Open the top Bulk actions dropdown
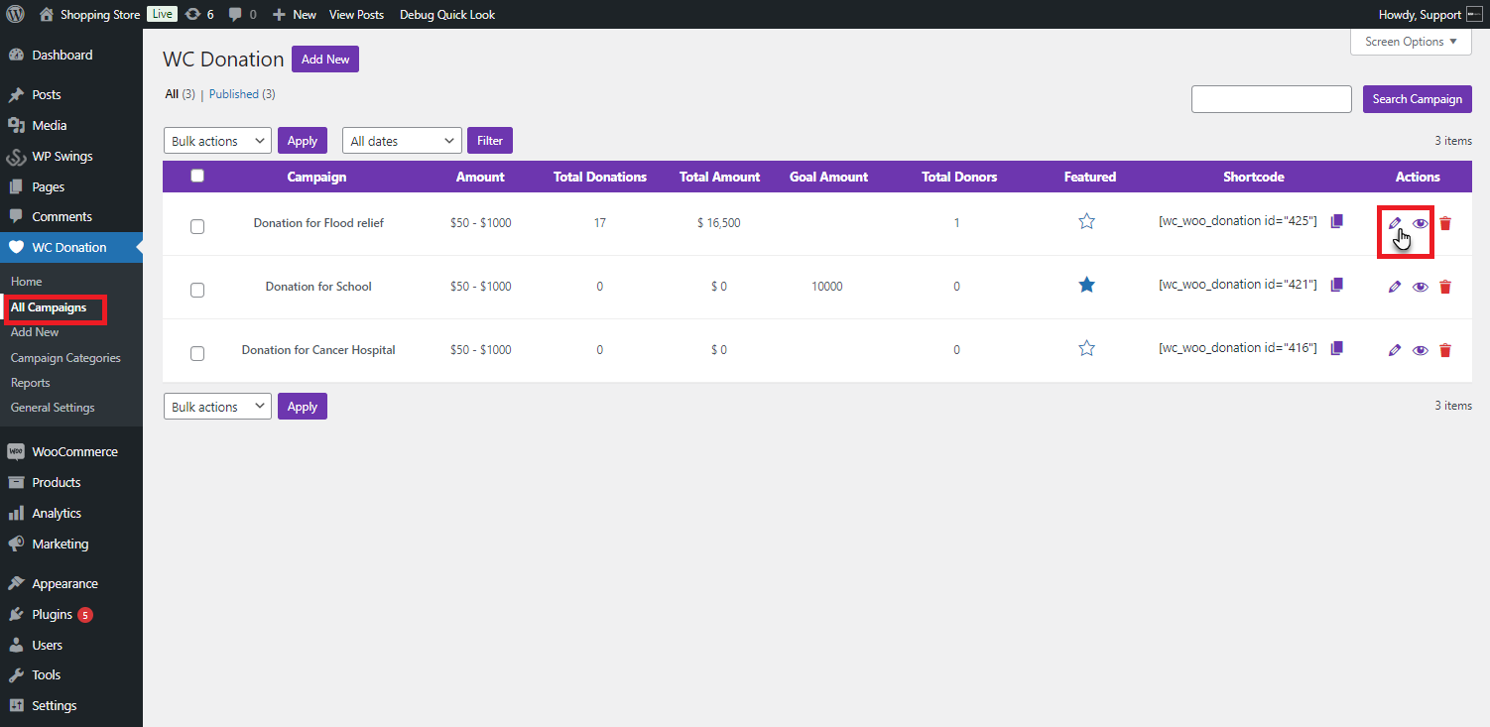Viewport: 1490px width, 727px height. (217, 141)
